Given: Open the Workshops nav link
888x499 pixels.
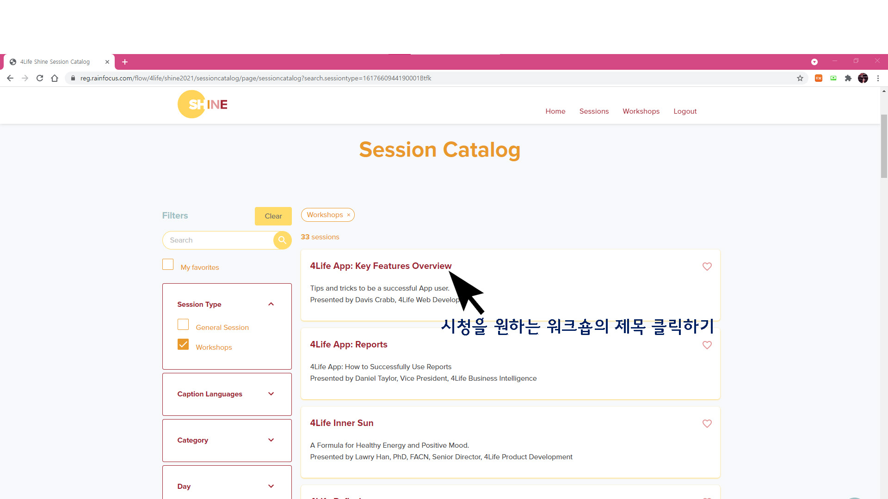Looking at the screenshot, I should [641, 111].
